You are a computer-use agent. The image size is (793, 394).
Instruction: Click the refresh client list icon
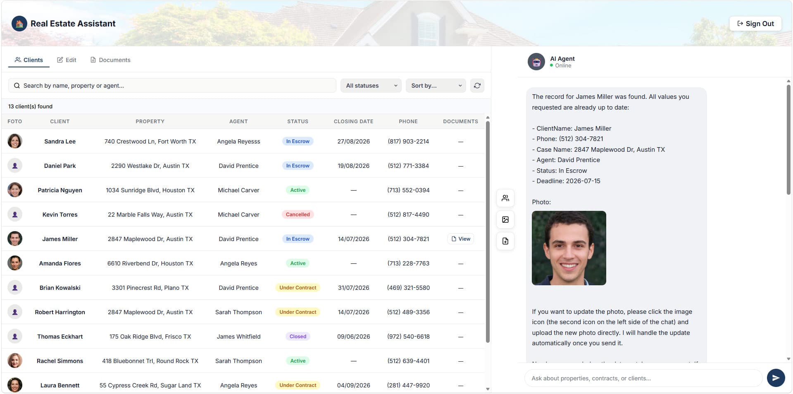[477, 86]
